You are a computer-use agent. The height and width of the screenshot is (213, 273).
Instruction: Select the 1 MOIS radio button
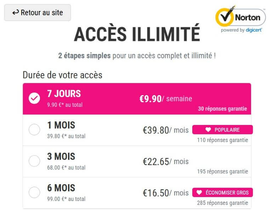click(34, 130)
